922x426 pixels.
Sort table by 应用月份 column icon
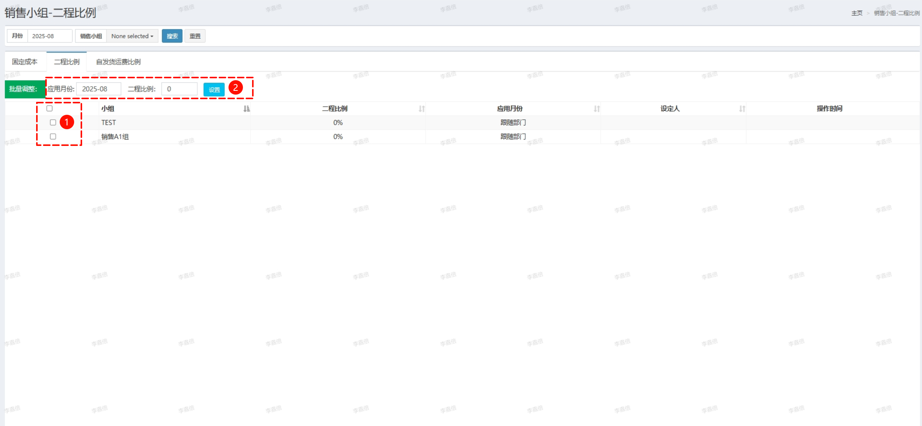point(597,109)
